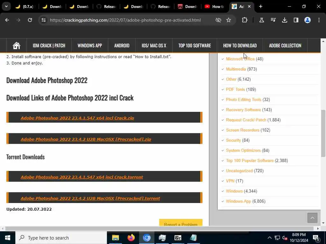Click Photoshop 23.4.1.547 x64 Crack.zip link
The height and width of the screenshot is (244, 326).
point(77,118)
